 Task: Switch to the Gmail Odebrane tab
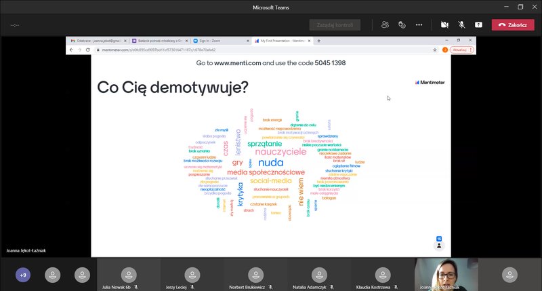coord(95,41)
